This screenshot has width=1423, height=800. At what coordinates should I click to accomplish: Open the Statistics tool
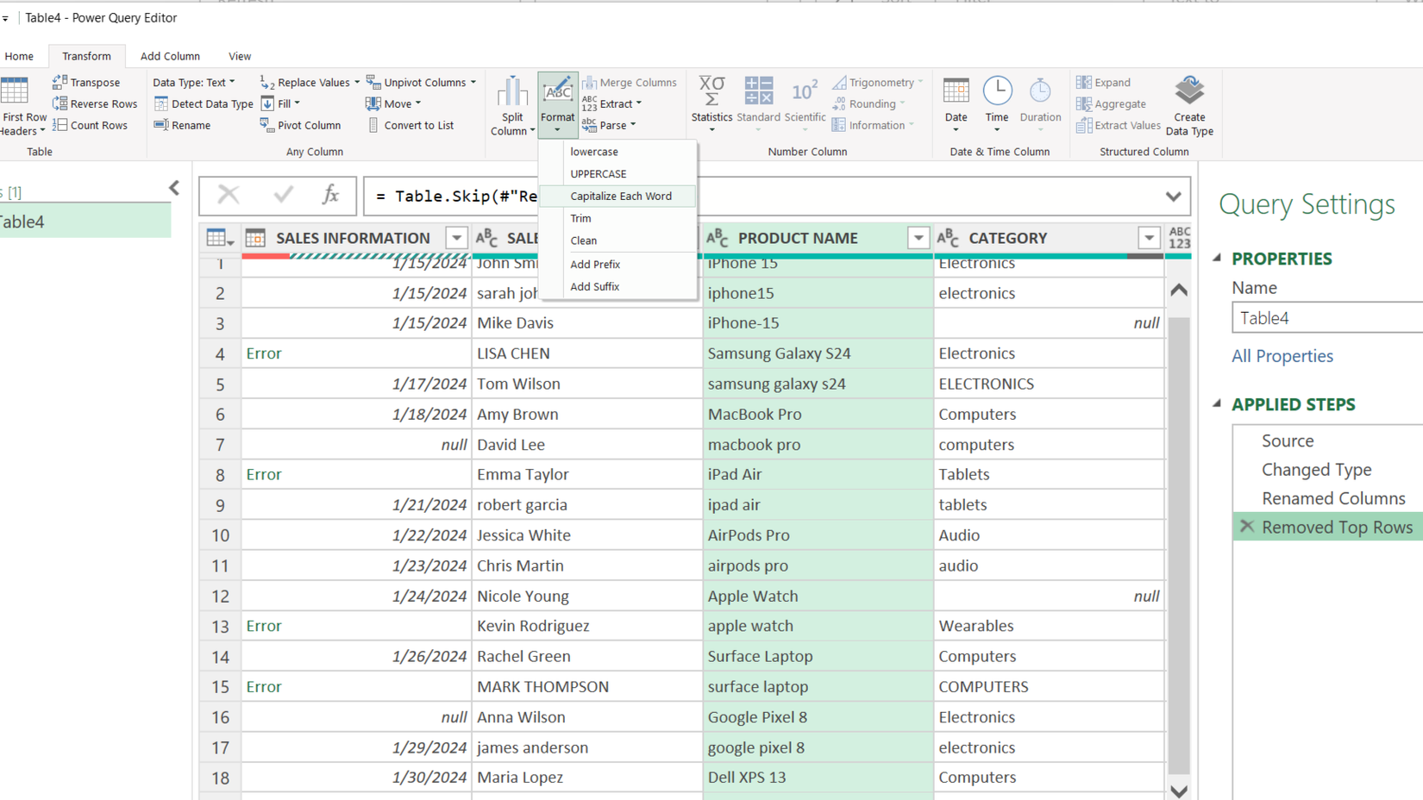711,103
